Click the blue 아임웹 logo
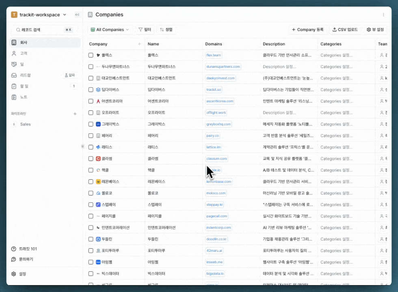The width and height of the screenshot is (398, 292). click(98, 262)
